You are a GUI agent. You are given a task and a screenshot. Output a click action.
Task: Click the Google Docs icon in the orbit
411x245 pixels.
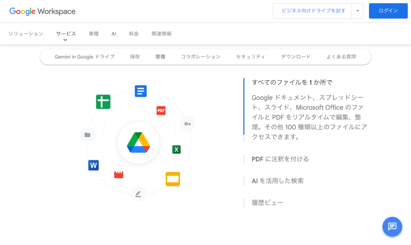point(141,91)
